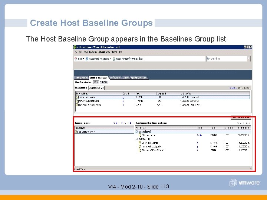This screenshot has height=200, width=267.
Task: Click the Create link in the Baseline Groups header
Action: pyautogui.click(x=116, y=123)
